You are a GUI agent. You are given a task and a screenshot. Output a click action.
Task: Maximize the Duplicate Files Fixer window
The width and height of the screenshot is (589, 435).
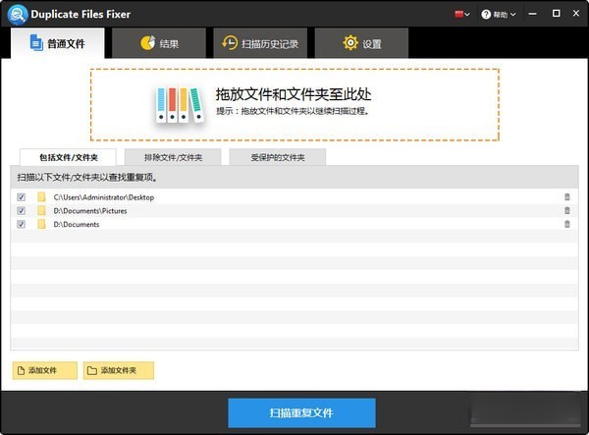(x=556, y=14)
